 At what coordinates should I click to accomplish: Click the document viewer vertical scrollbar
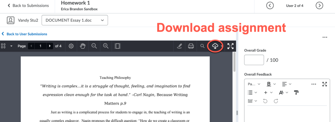tap(234, 62)
